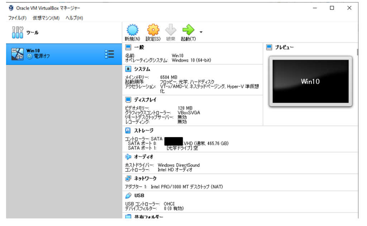Screen dimensions: 367x226
Task: Click the レコーディング 無効 value
Action: (182, 122)
